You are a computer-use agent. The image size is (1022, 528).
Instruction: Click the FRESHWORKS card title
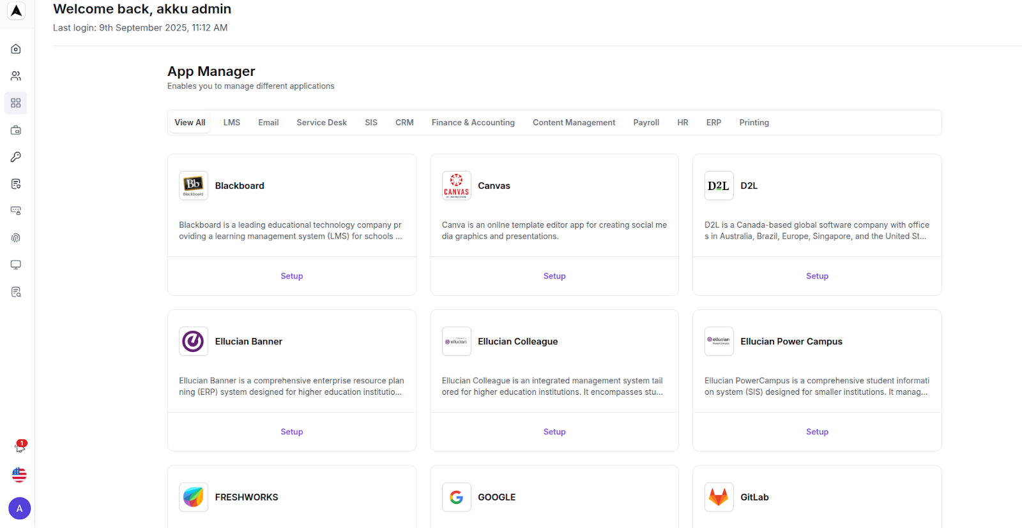pyautogui.click(x=247, y=497)
